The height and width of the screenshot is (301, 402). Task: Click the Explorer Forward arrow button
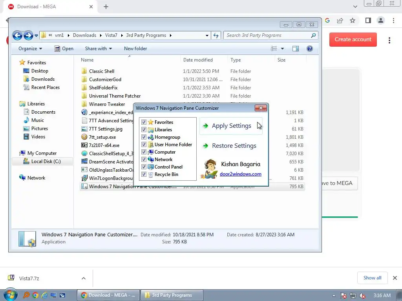point(28,35)
